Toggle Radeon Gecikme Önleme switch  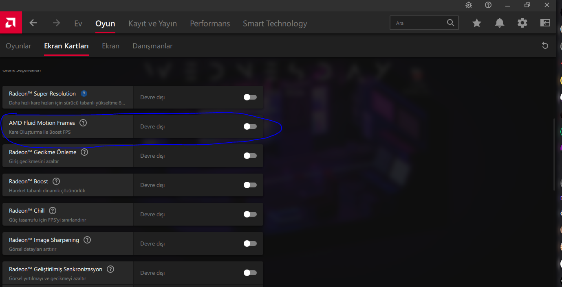tap(250, 156)
